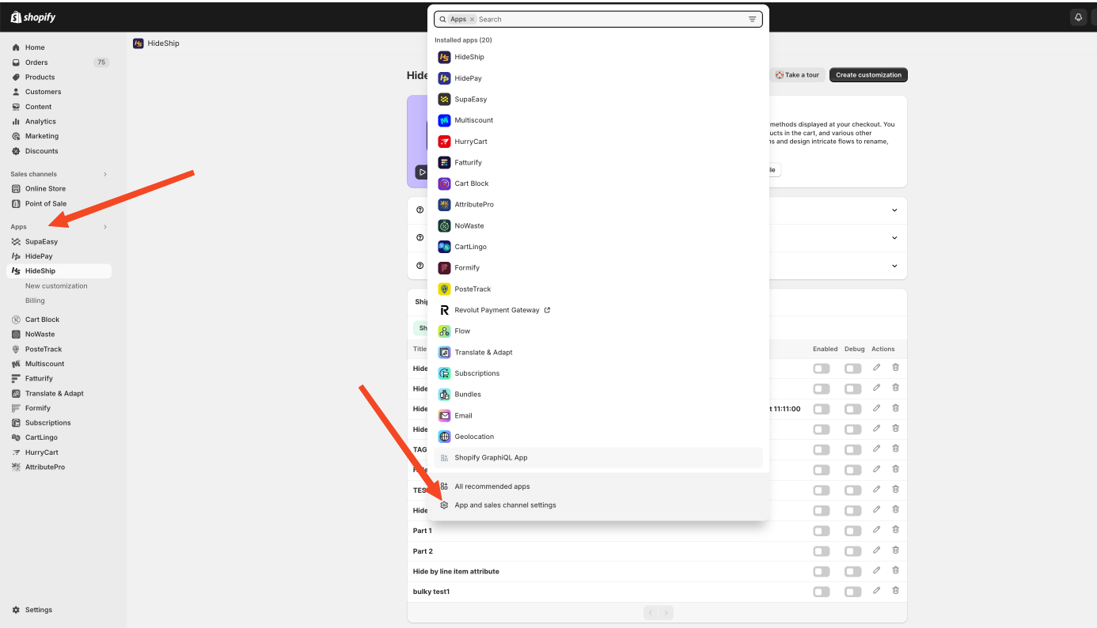Open All recommended apps
The width and height of the screenshot is (1097, 628).
[x=598, y=486]
